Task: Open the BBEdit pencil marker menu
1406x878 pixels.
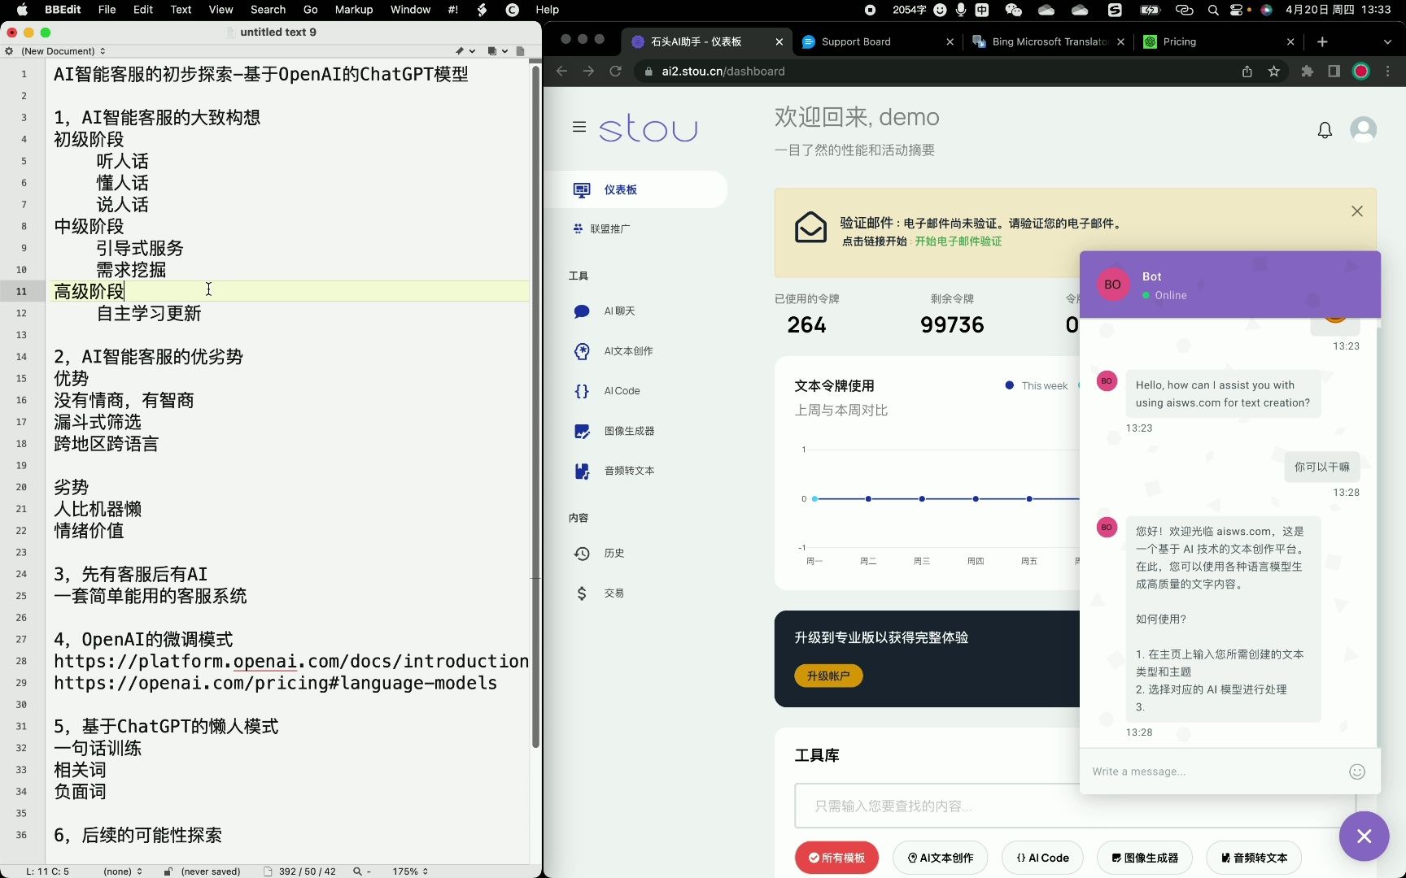Action: (465, 50)
